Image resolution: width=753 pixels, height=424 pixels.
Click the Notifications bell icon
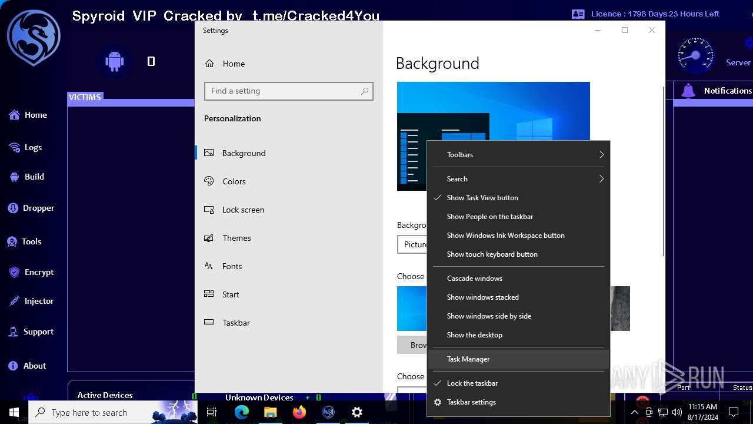(688, 91)
